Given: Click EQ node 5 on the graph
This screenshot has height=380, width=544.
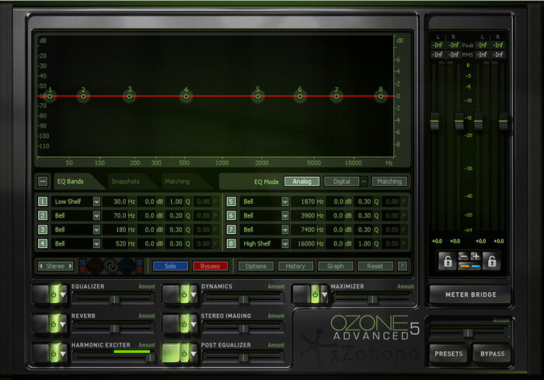Looking at the screenshot, I should [258, 96].
